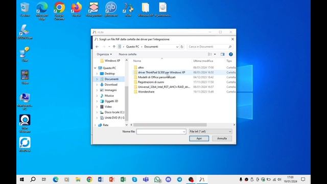Click the Back arrow in dialog

click(x=97, y=47)
